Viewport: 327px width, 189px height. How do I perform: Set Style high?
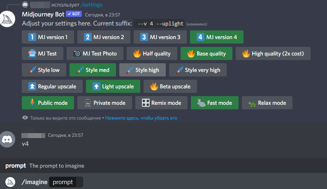coord(142,70)
